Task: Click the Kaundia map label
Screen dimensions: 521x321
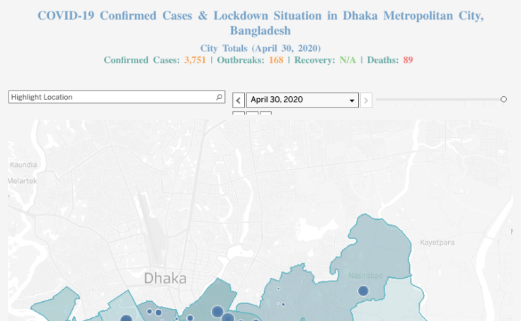Action: (23, 165)
